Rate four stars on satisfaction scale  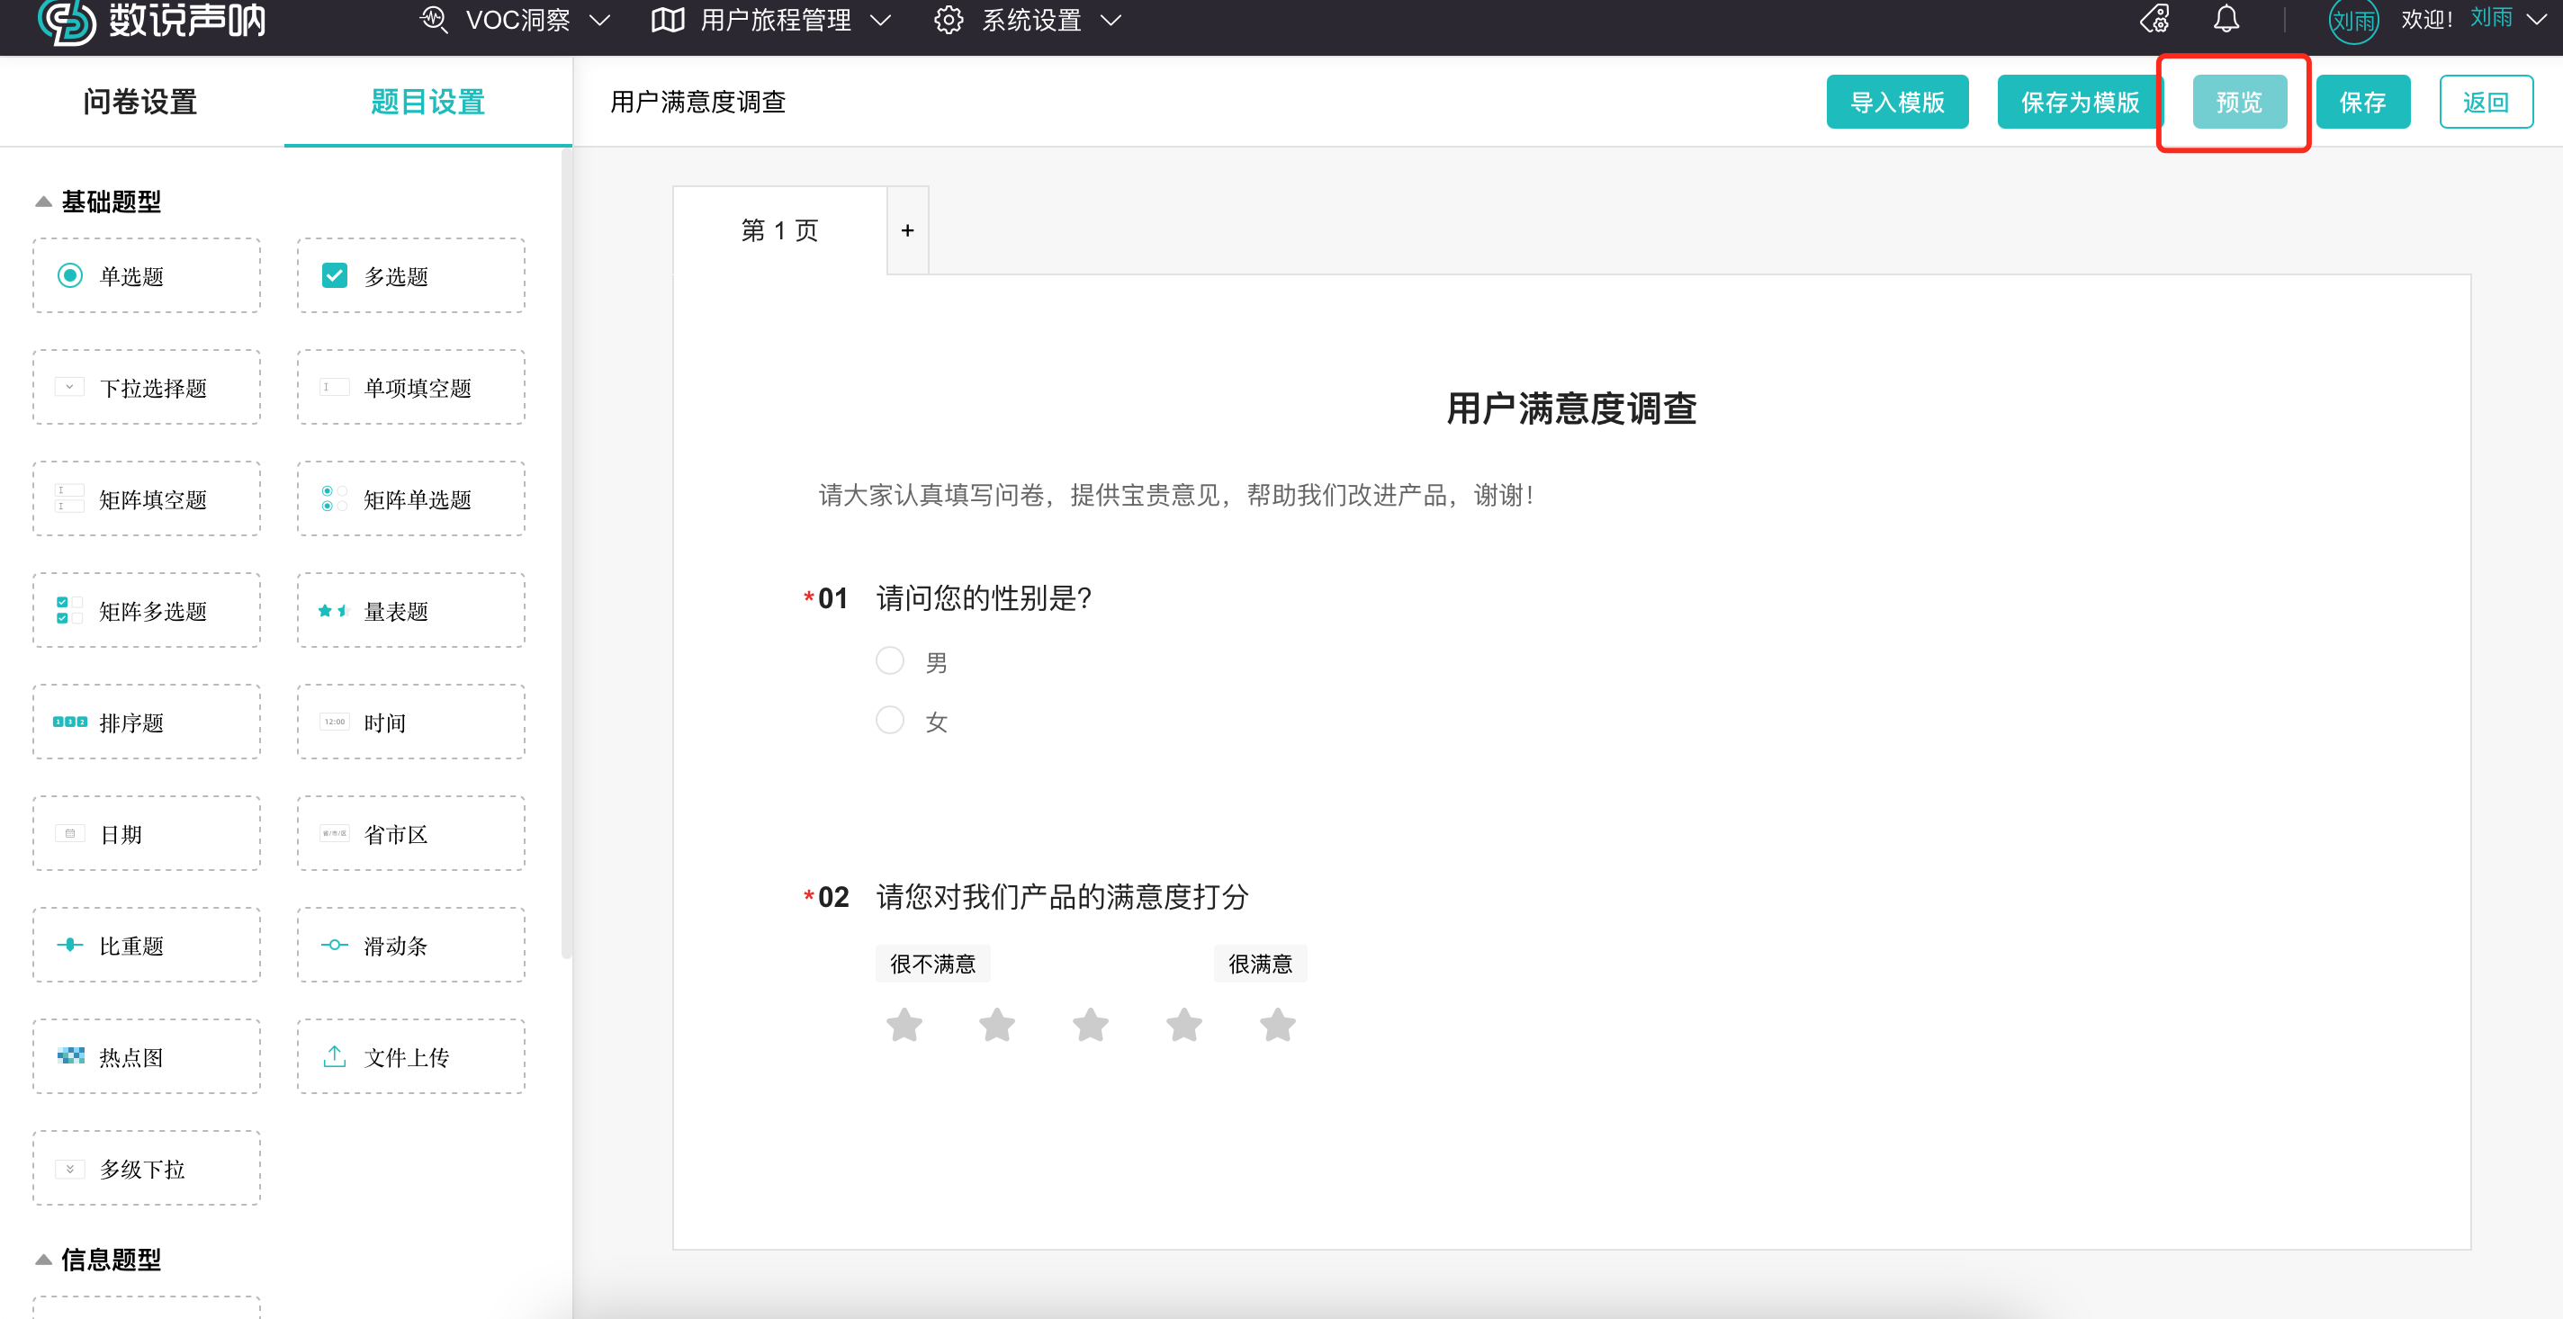(1184, 1024)
